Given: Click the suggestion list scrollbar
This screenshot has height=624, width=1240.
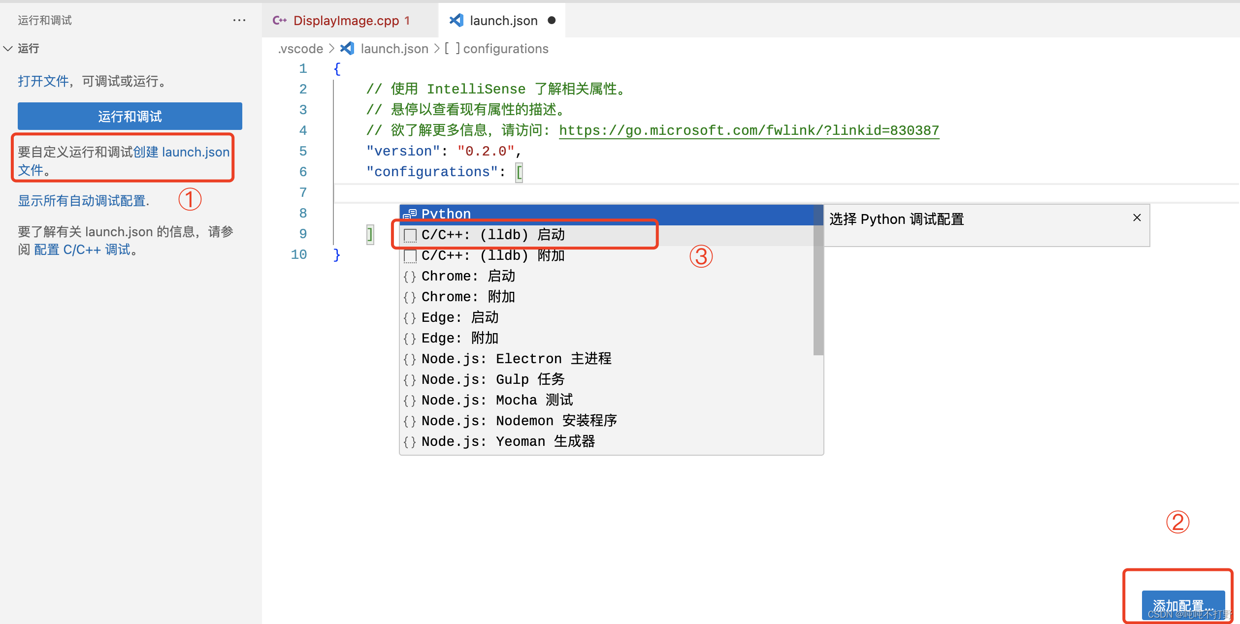Looking at the screenshot, I should (x=818, y=280).
